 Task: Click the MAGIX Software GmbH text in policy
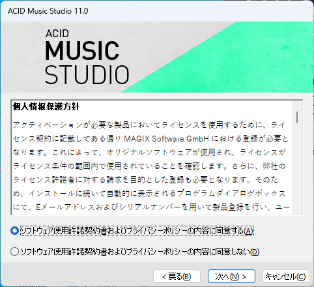166,139
